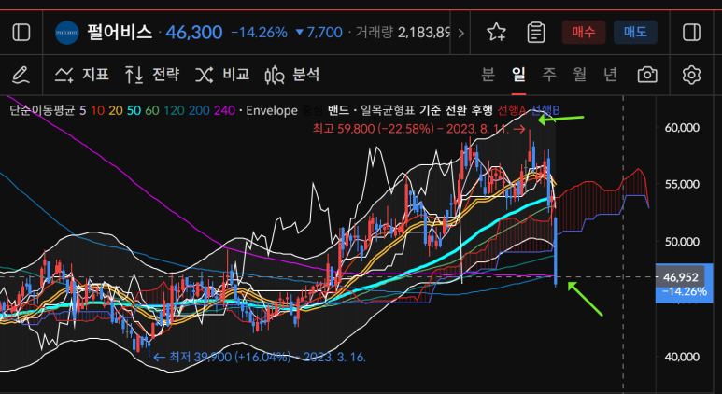Click the 최고 59,800 high annotation

[x=419, y=130]
